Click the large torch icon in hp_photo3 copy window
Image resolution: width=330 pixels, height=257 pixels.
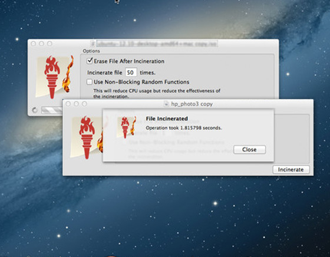[x=87, y=137]
